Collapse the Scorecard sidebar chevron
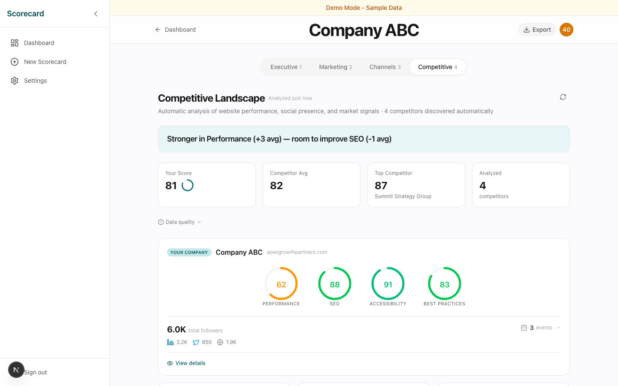The width and height of the screenshot is (618, 386). pyautogui.click(x=96, y=14)
